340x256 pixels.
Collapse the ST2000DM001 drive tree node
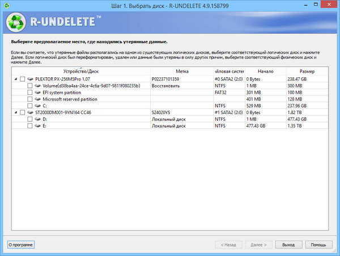point(15,112)
